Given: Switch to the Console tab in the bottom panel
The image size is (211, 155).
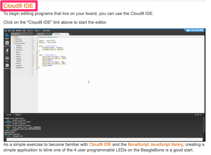Looking at the screenshot, I should (x=9, y=115).
